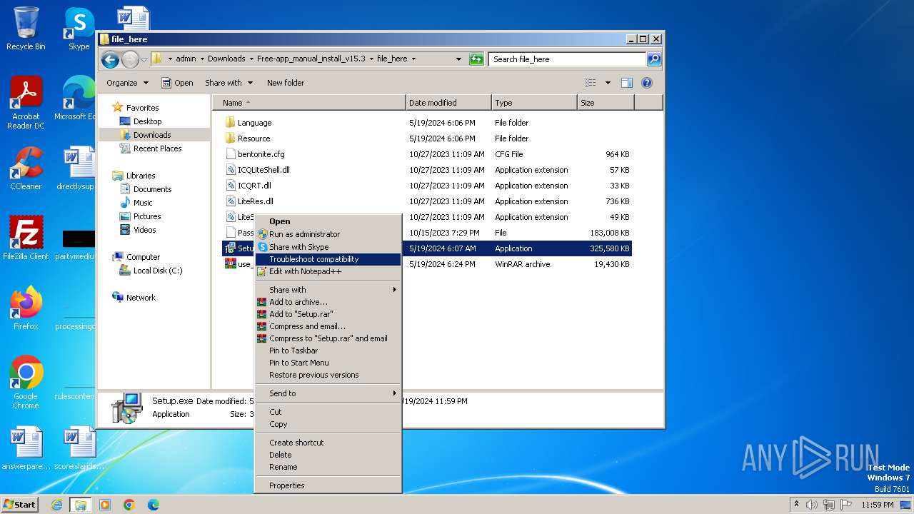This screenshot has width=914, height=514.
Task: Open Google Chrome desktop shortcut
Action: [x=26, y=382]
